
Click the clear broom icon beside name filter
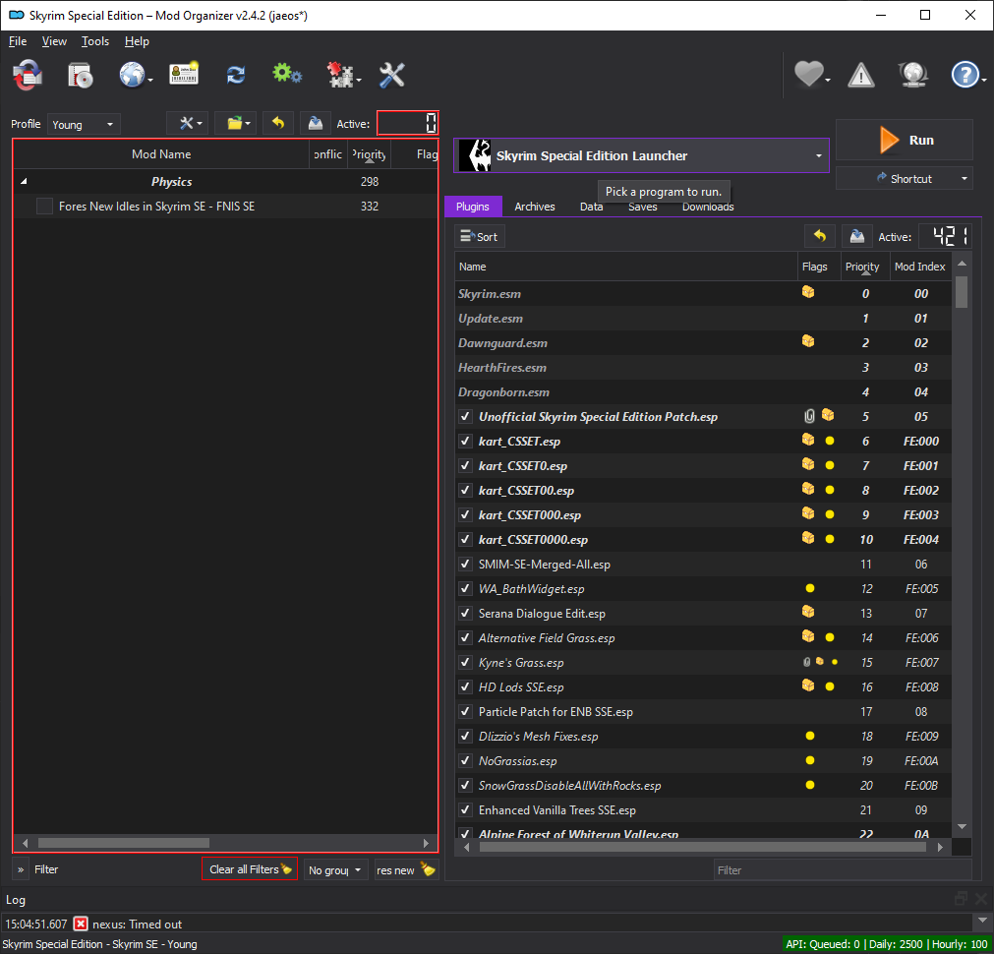point(429,869)
